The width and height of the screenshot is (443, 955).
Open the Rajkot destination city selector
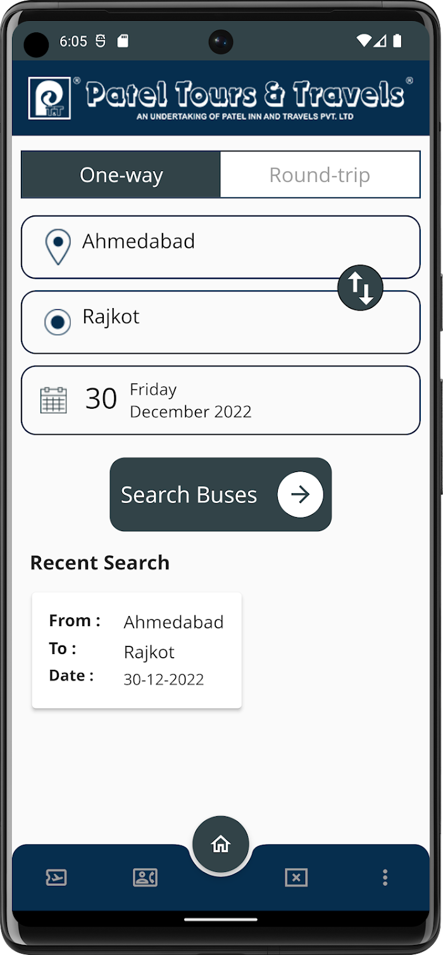pos(221,322)
